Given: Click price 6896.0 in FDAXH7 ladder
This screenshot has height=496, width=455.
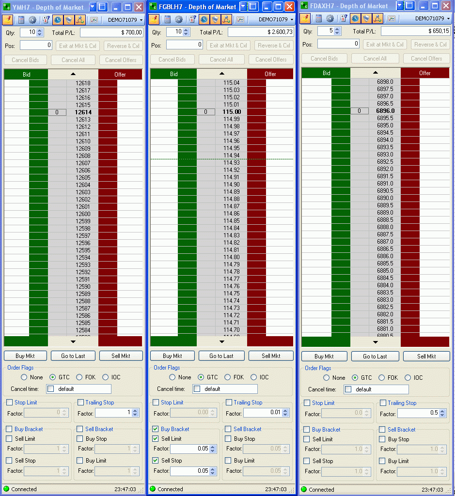Looking at the screenshot, I should coord(385,111).
